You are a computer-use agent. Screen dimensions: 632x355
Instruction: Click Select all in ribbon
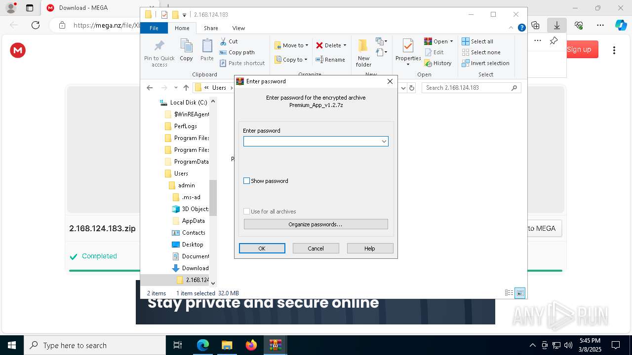point(477,41)
